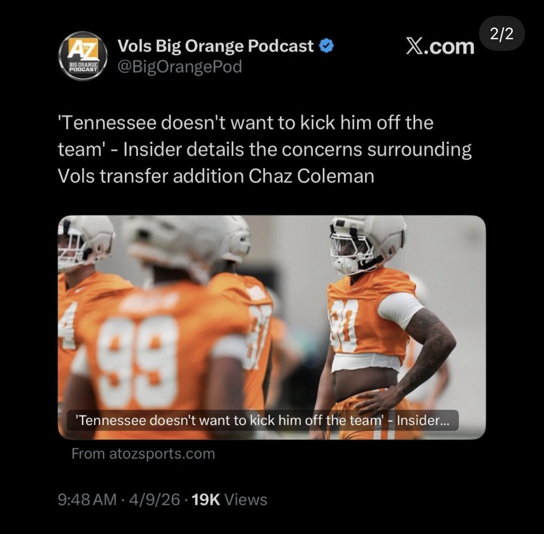
Task: Click the article headline caption overlay
Action: 263,420
